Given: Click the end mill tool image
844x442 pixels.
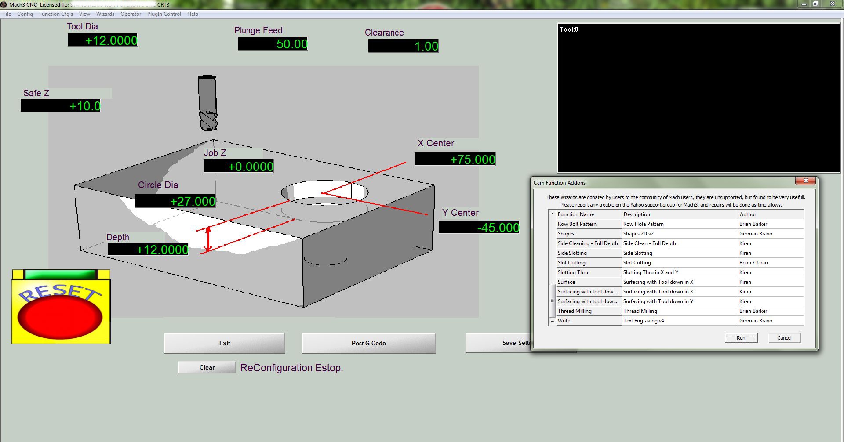Looking at the screenshot, I should click(x=207, y=103).
